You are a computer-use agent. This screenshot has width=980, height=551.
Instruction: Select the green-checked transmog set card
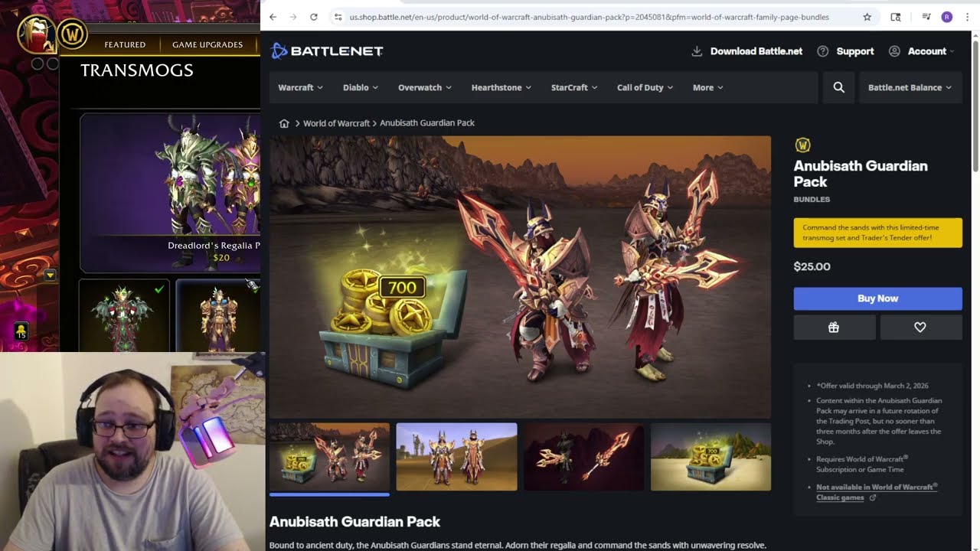124,315
